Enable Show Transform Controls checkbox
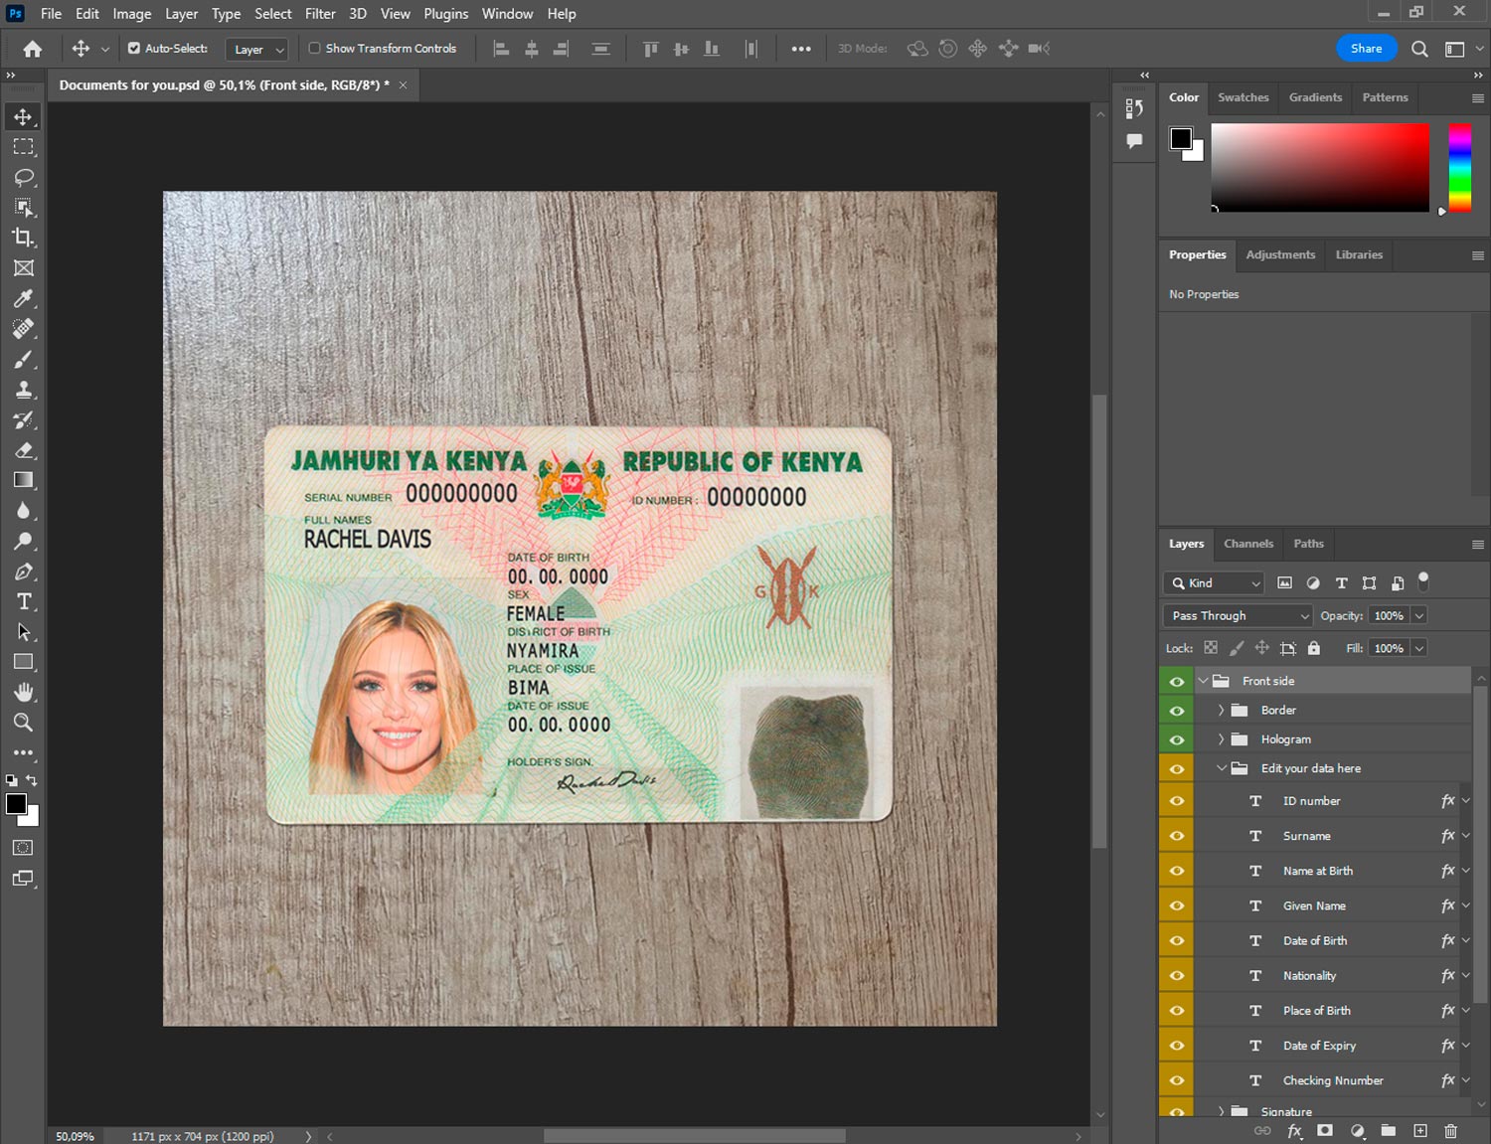1491x1144 pixels. point(314,48)
